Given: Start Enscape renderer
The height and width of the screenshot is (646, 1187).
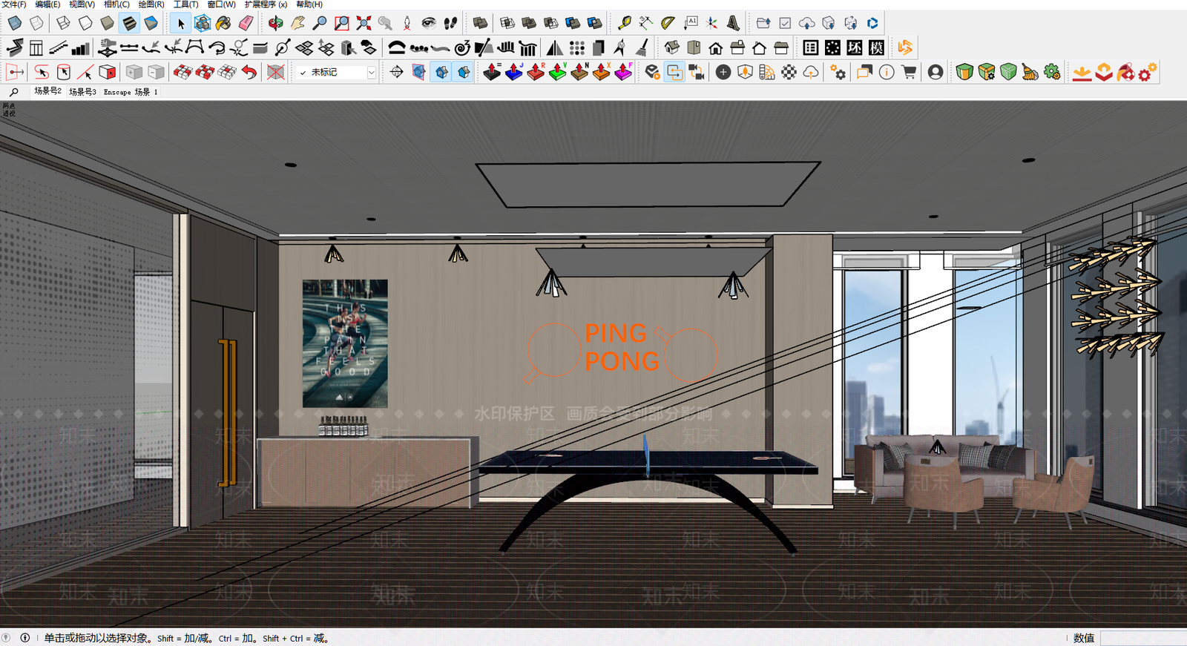Looking at the screenshot, I should [651, 73].
